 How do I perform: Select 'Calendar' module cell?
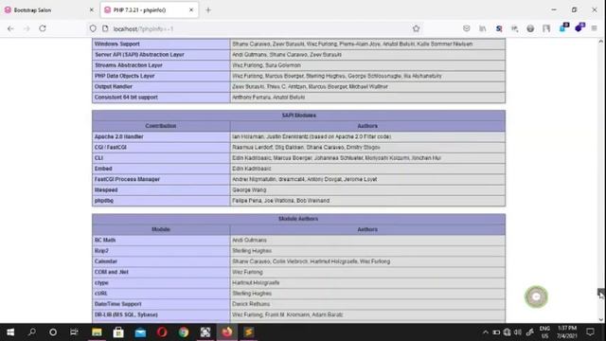(161, 261)
